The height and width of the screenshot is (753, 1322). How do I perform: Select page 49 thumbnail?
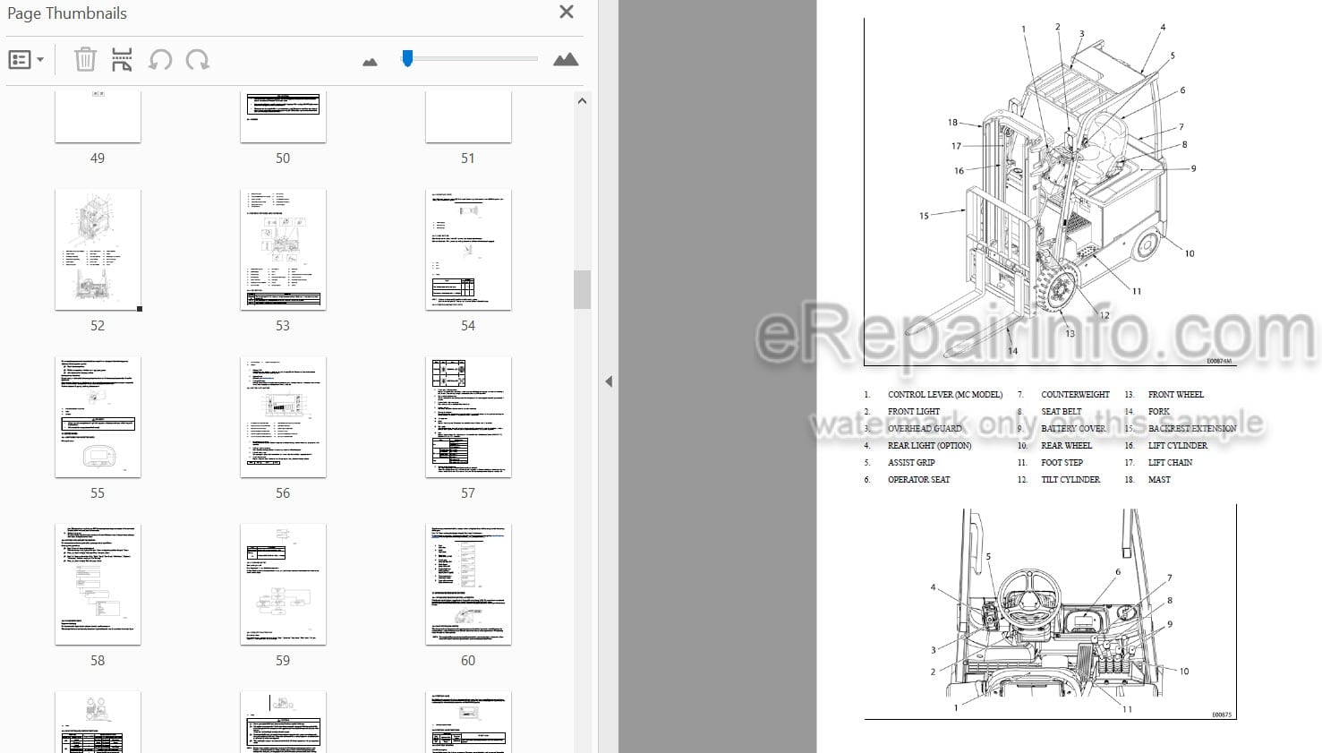point(98,116)
